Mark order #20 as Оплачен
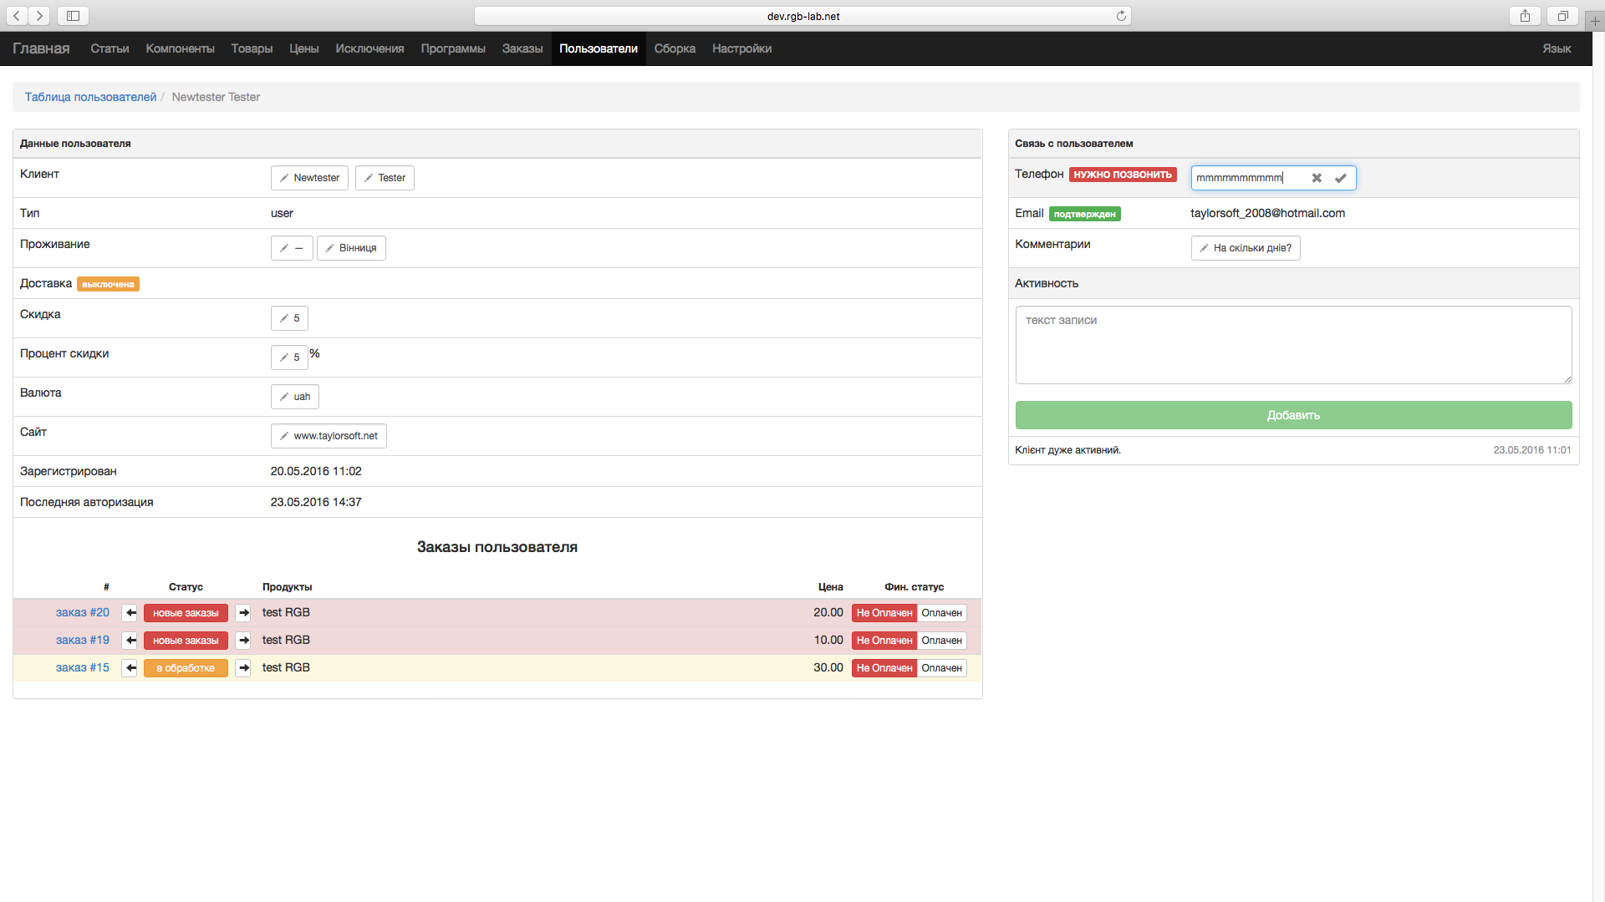This screenshot has height=902, width=1605. [x=941, y=613]
